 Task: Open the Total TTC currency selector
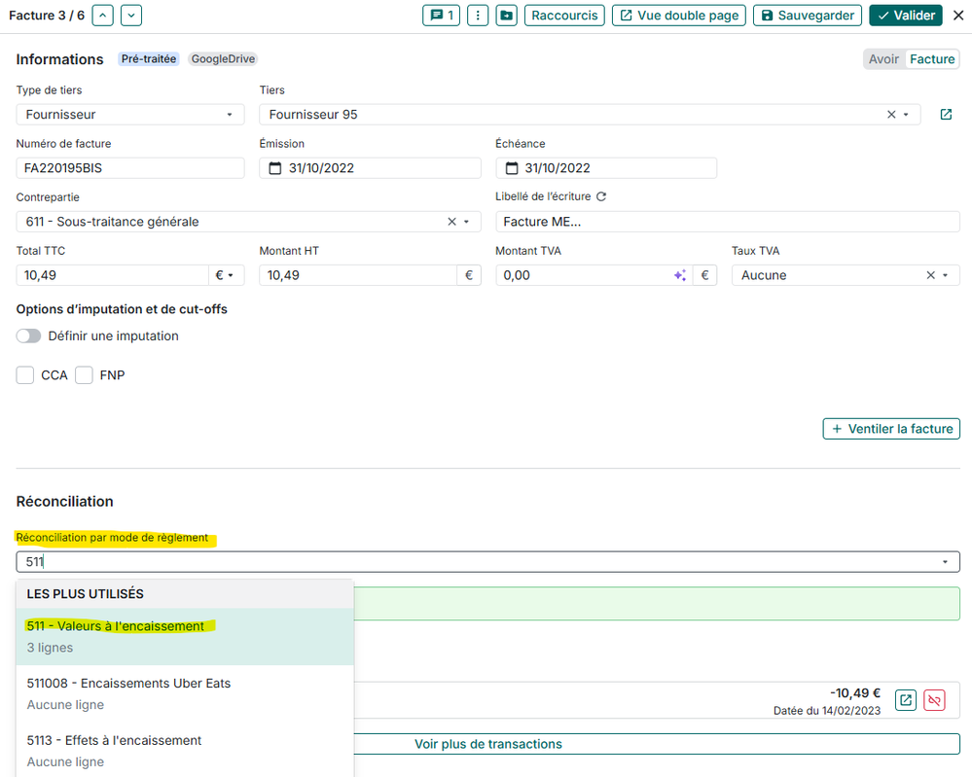[224, 275]
